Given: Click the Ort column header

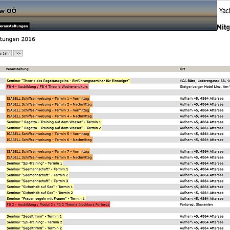Looking at the screenshot, I should tap(182, 69).
